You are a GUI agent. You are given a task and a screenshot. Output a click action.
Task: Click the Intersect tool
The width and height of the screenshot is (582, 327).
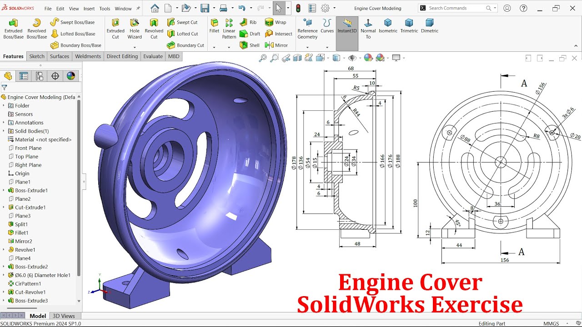pos(278,34)
